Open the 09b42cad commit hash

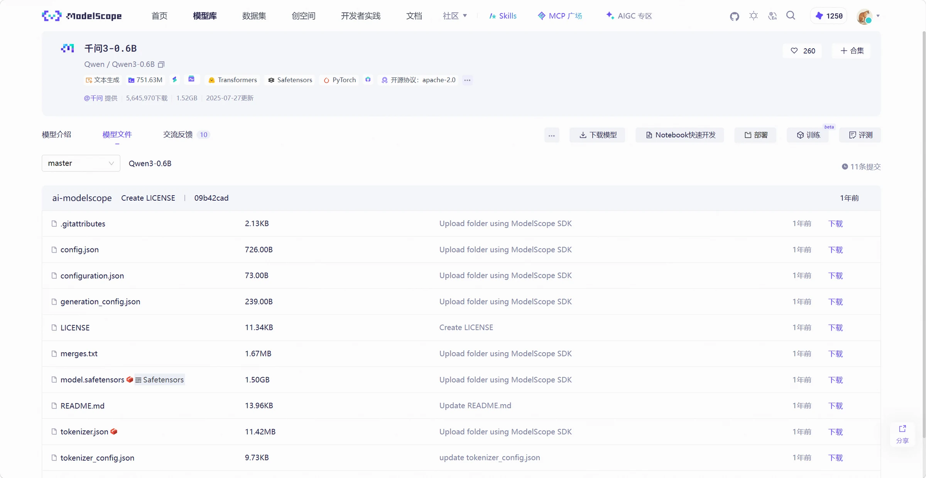(x=211, y=198)
